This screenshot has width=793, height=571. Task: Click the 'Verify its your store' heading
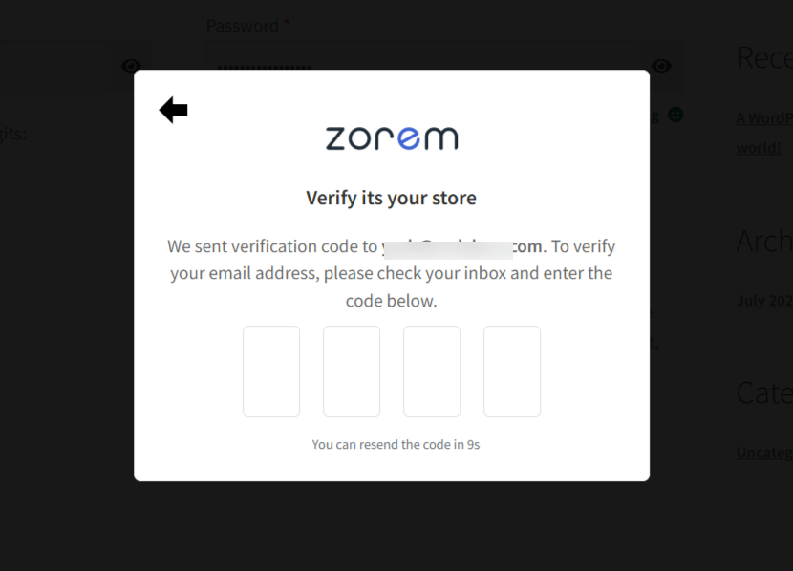pyautogui.click(x=391, y=199)
